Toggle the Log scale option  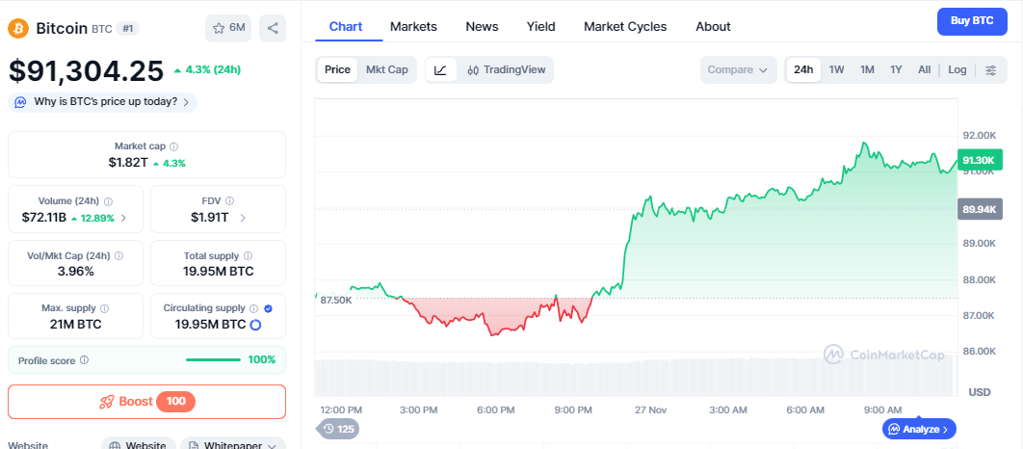coord(957,70)
